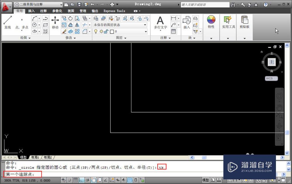Click the Table tool in annotation panel
This screenshot has width=292, height=184.
(x=173, y=31)
